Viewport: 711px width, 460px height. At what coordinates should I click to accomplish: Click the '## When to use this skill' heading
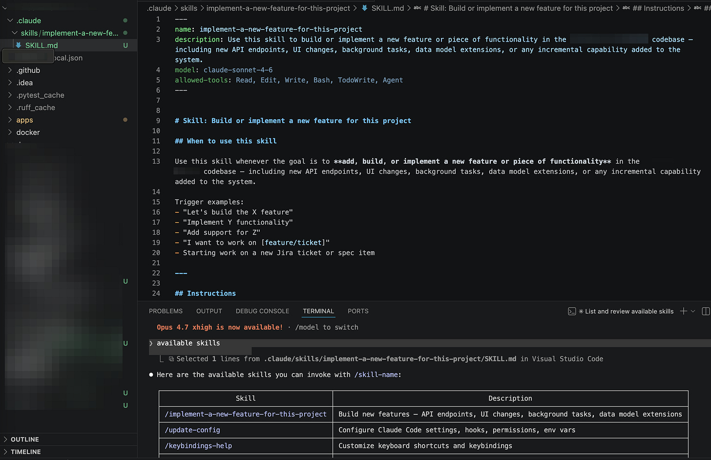(226, 141)
